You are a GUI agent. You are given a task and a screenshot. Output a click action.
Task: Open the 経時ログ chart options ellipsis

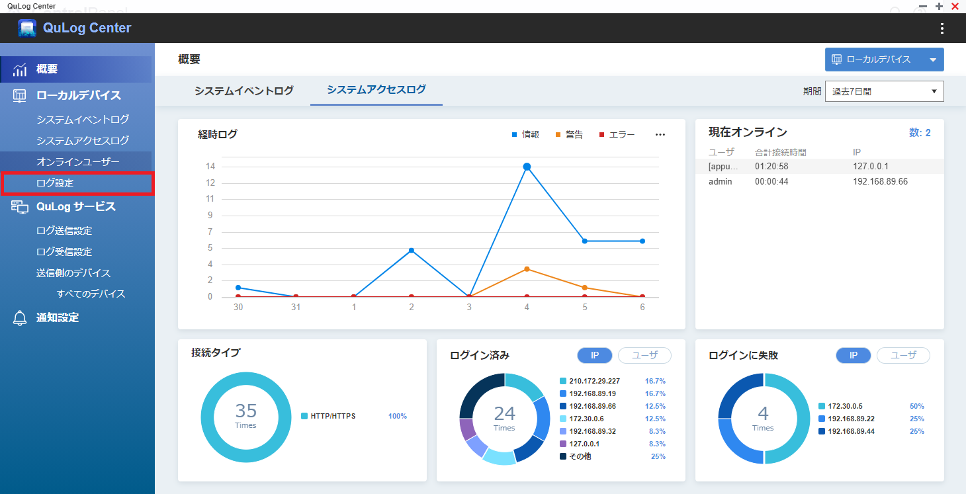pyautogui.click(x=660, y=134)
